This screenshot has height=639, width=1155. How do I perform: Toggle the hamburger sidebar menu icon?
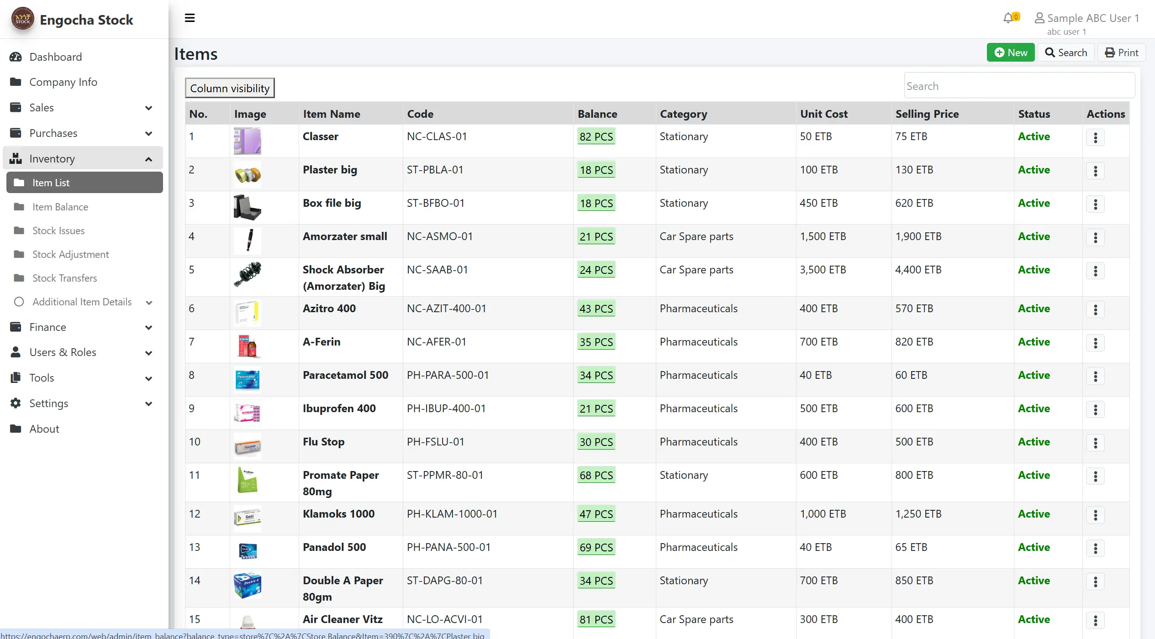[190, 18]
